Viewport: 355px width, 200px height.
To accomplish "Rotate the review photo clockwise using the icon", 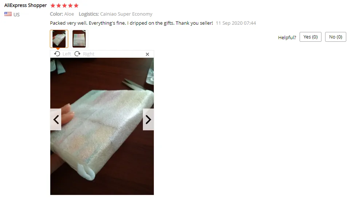I will 77,54.
